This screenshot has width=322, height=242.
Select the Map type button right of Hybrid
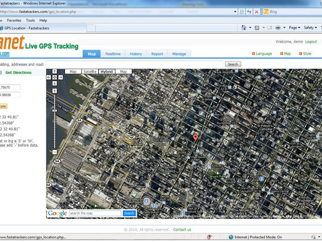pos(123,71)
